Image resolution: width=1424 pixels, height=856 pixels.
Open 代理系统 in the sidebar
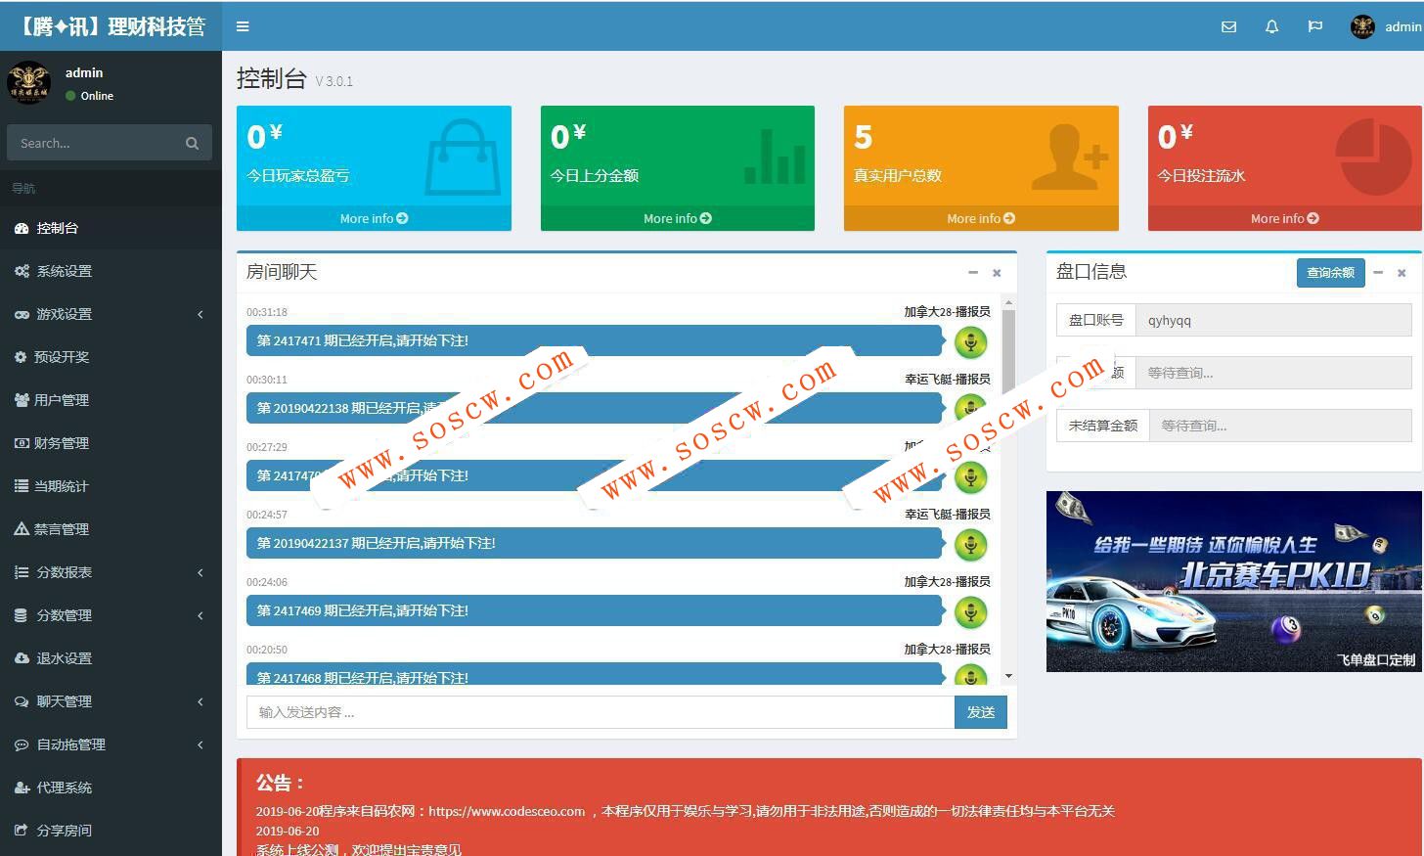click(111, 788)
